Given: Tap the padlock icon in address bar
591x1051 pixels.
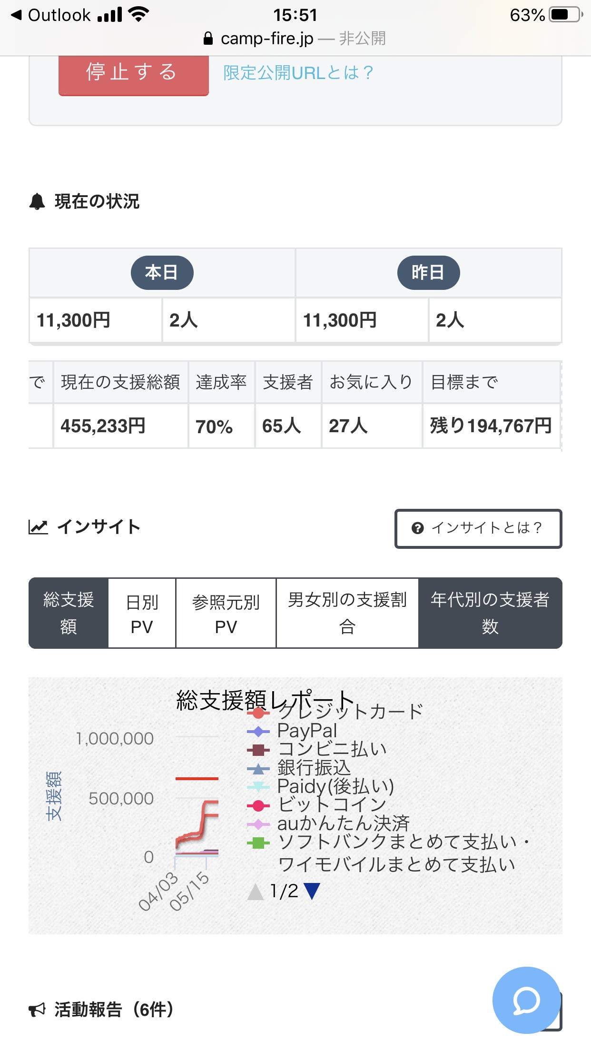Looking at the screenshot, I should (x=208, y=39).
